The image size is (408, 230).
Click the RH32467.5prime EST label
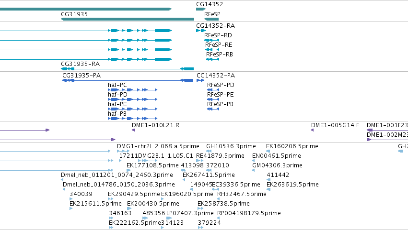pyautogui.click(x=242, y=195)
